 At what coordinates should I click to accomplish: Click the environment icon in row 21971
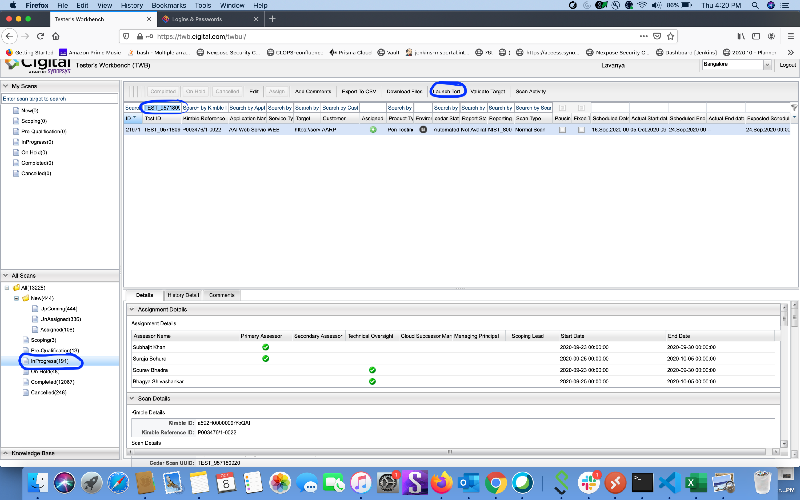(x=423, y=130)
